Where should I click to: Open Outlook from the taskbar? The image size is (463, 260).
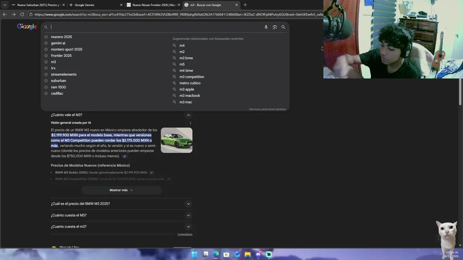point(237,254)
